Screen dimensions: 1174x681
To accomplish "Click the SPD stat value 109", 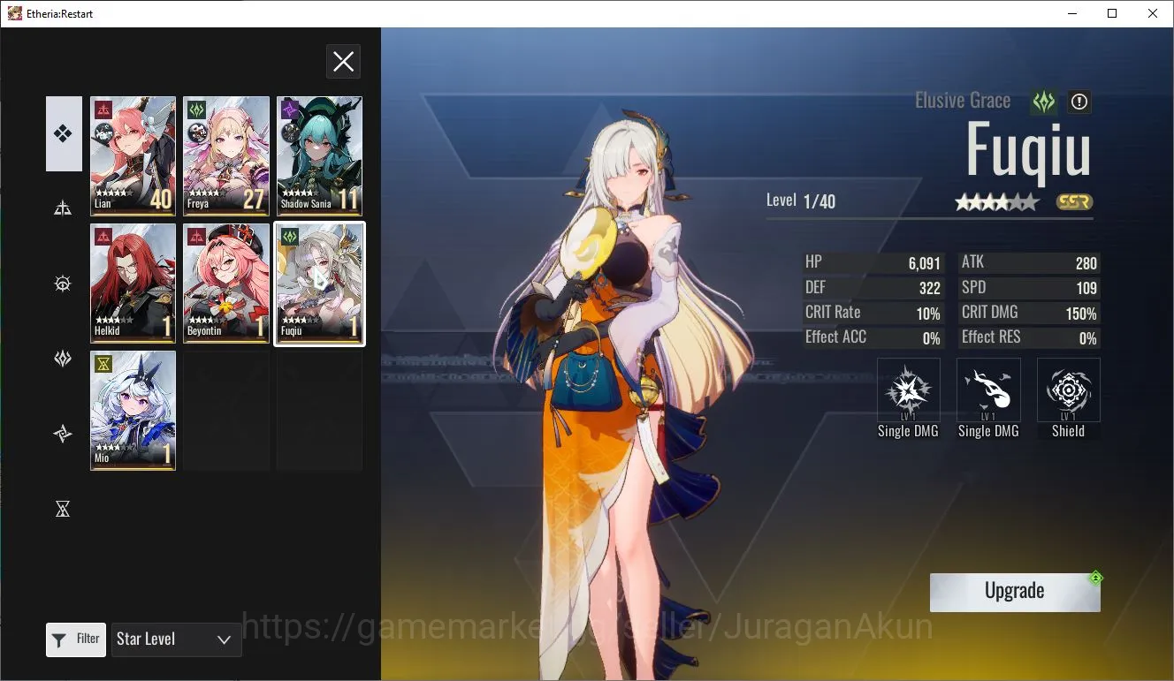I will [1086, 288].
